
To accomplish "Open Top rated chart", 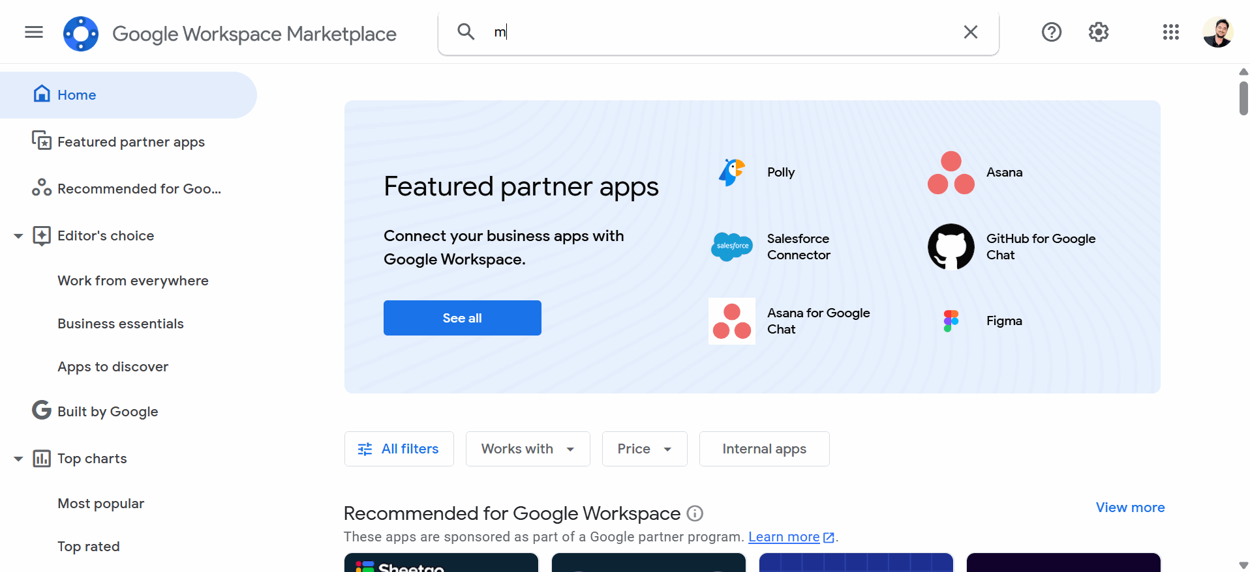I will point(89,547).
